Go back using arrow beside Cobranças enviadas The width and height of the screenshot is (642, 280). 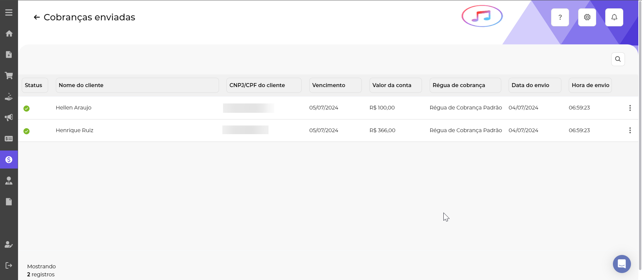coord(37,17)
